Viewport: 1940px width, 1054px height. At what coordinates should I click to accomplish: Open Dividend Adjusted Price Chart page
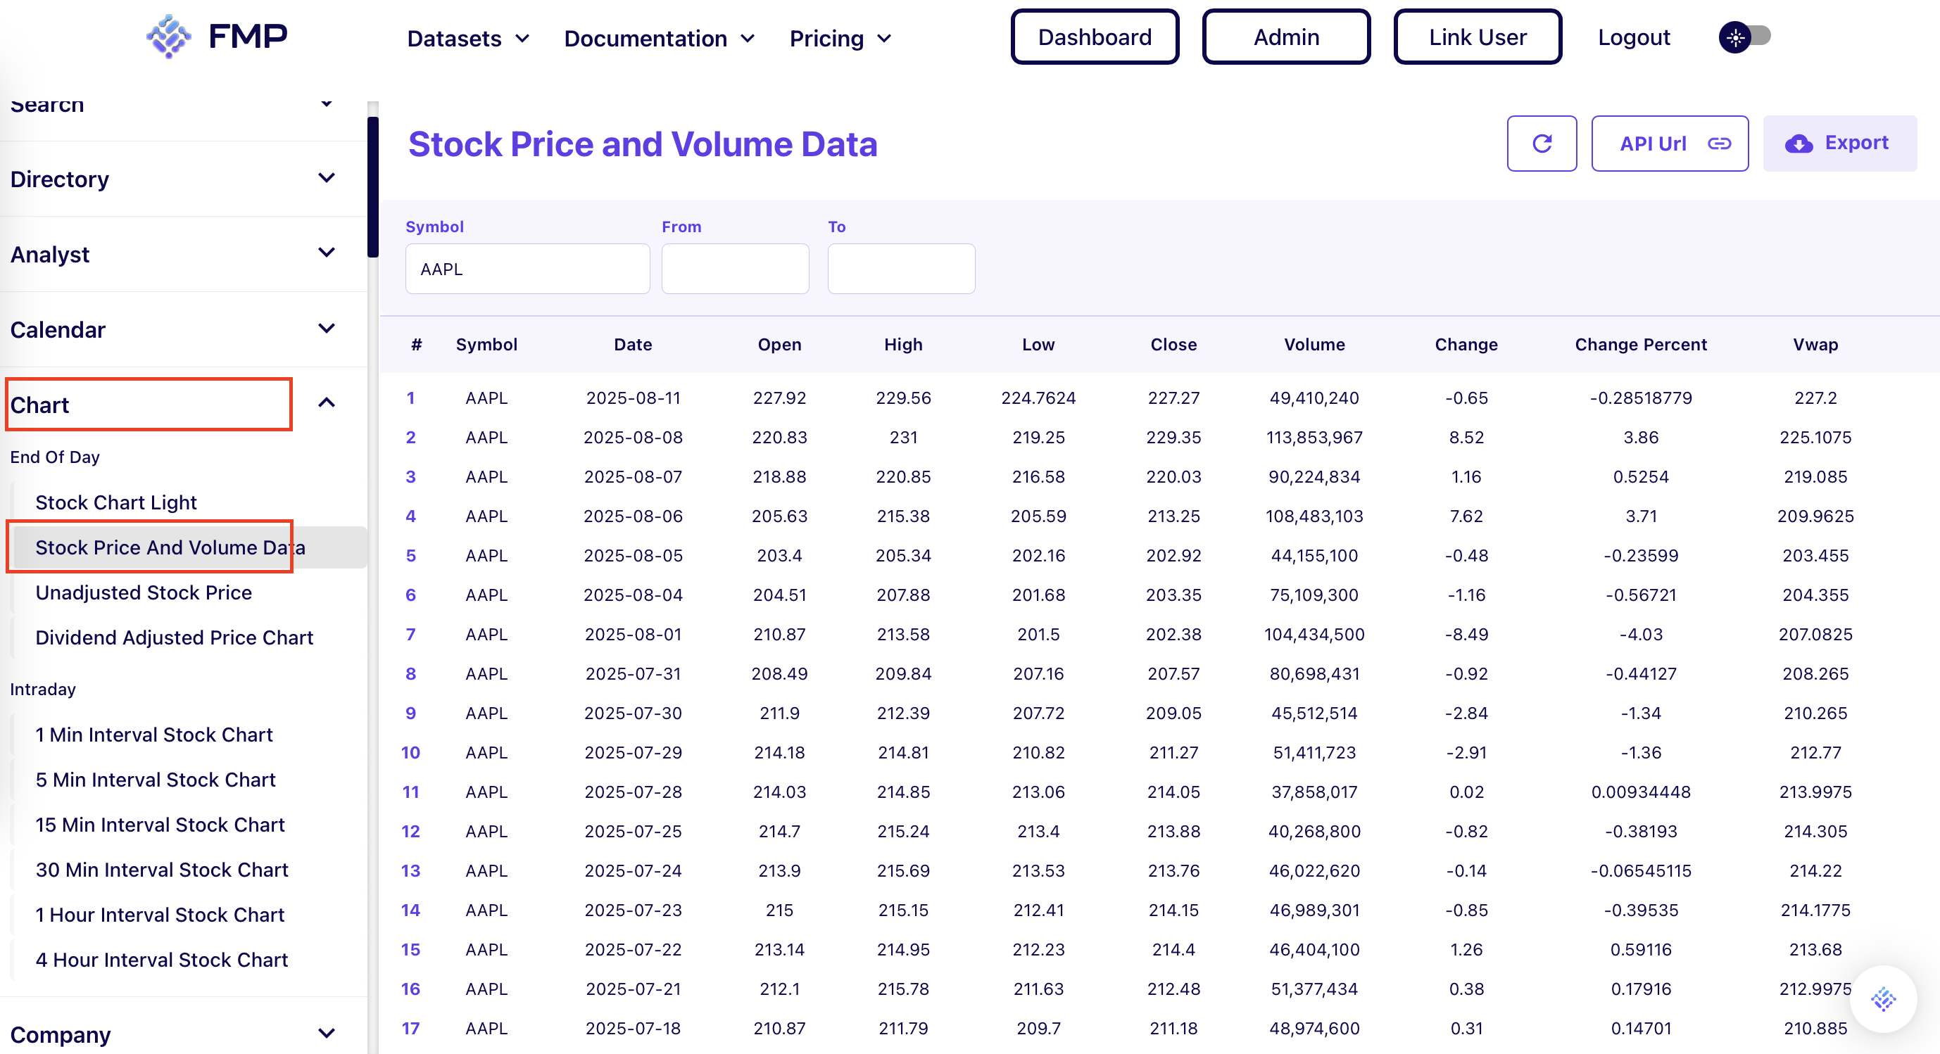pos(174,637)
